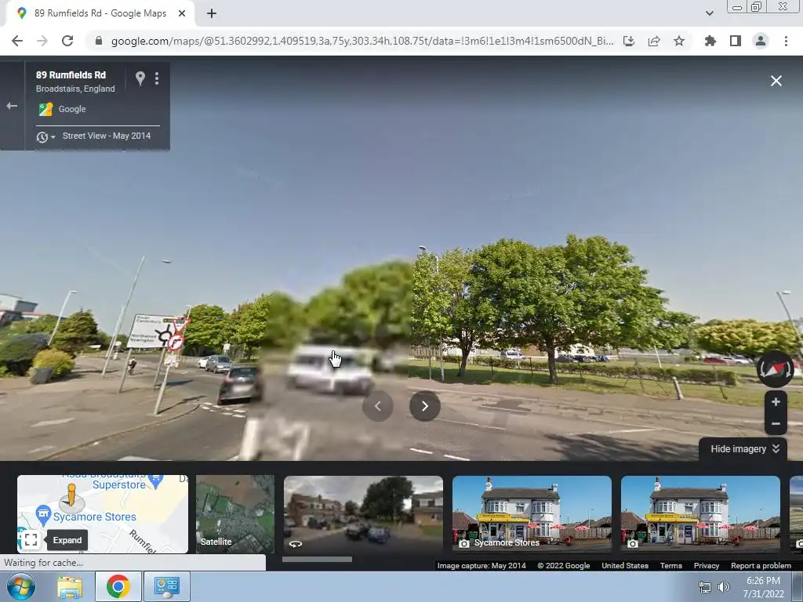Click the imagery strip scrollbar
This screenshot has width=803, height=602.
tap(317, 559)
